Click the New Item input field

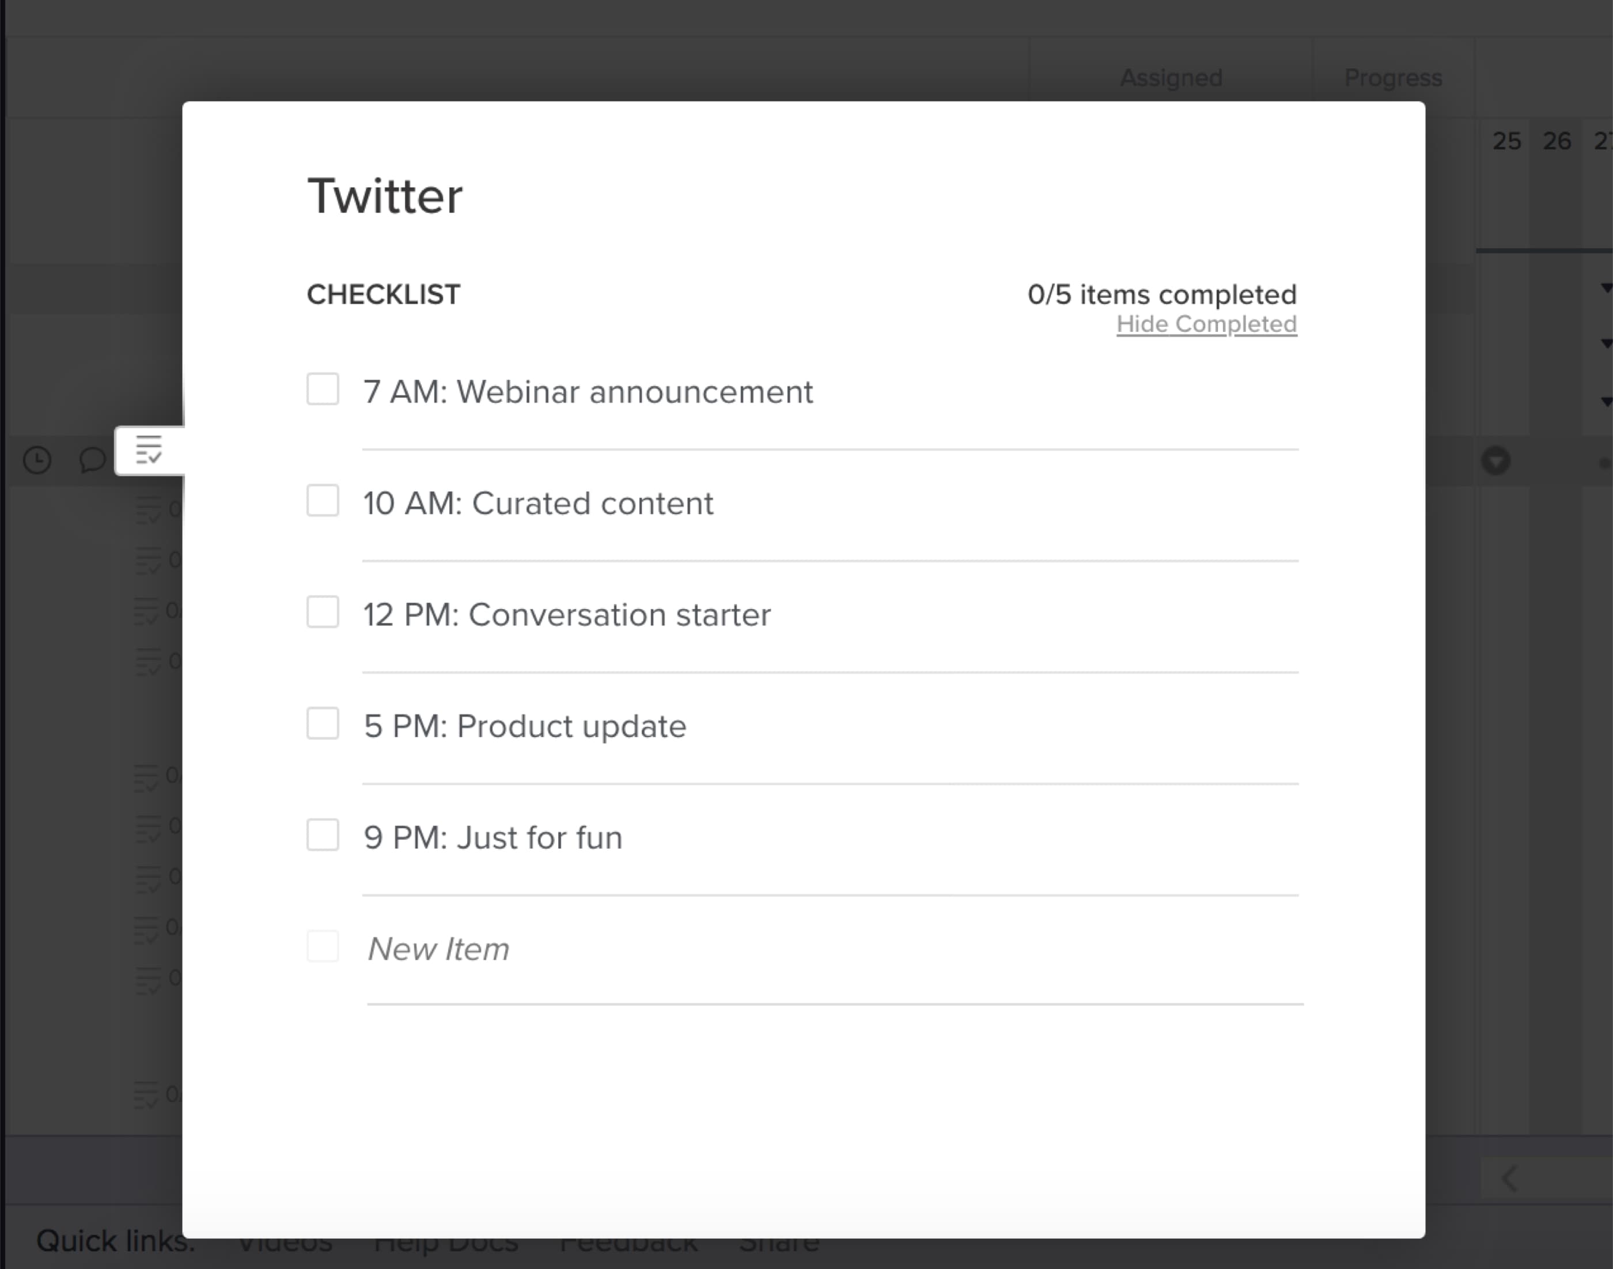pos(440,948)
